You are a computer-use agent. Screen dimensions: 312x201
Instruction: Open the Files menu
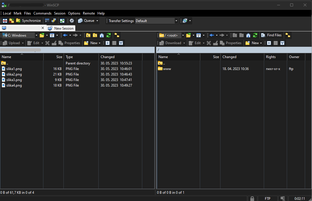tap(27, 13)
